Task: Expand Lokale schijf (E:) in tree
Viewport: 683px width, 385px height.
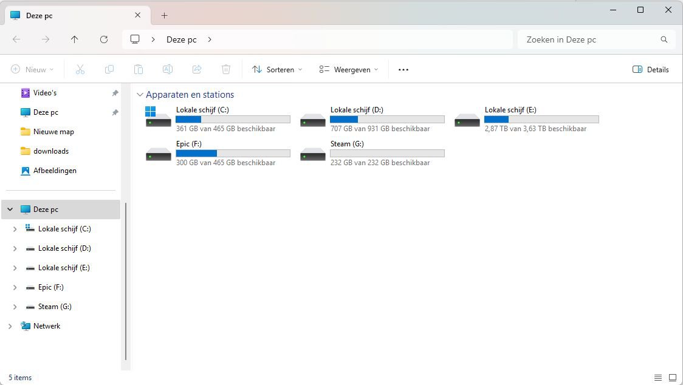Action: (x=15, y=268)
